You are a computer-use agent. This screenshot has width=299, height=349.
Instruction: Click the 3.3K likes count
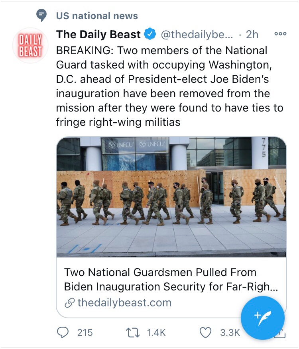tap(230, 332)
